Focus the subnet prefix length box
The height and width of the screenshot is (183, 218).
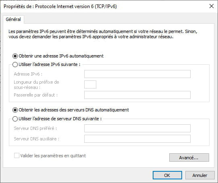(x=90, y=84)
